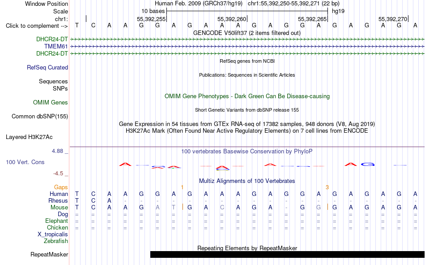The height and width of the screenshot is (265, 425).
Task: Click the black RepeatMasker element bar
Action: coord(287,254)
